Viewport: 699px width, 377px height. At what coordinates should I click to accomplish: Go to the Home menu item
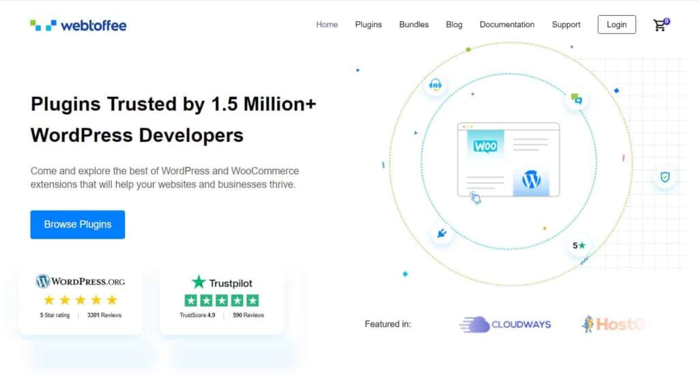click(327, 25)
